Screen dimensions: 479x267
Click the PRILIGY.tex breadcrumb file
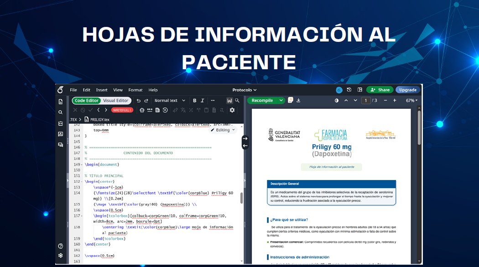(97, 120)
